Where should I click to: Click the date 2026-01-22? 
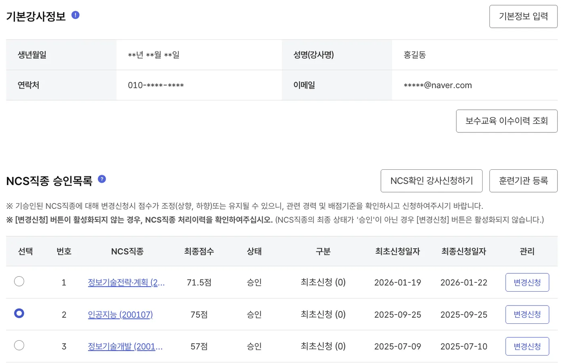[x=464, y=282]
